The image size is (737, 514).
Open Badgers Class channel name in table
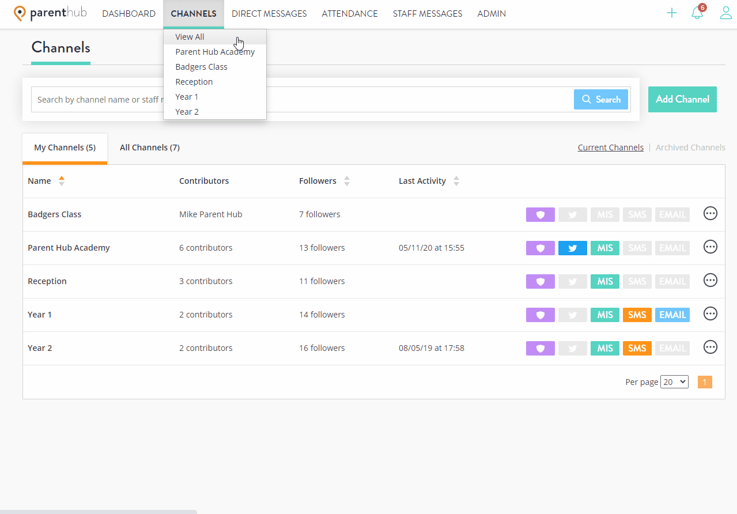55,214
